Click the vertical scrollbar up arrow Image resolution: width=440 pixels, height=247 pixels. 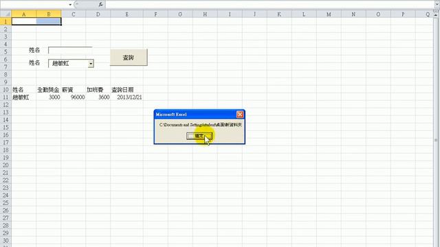[436, 14]
